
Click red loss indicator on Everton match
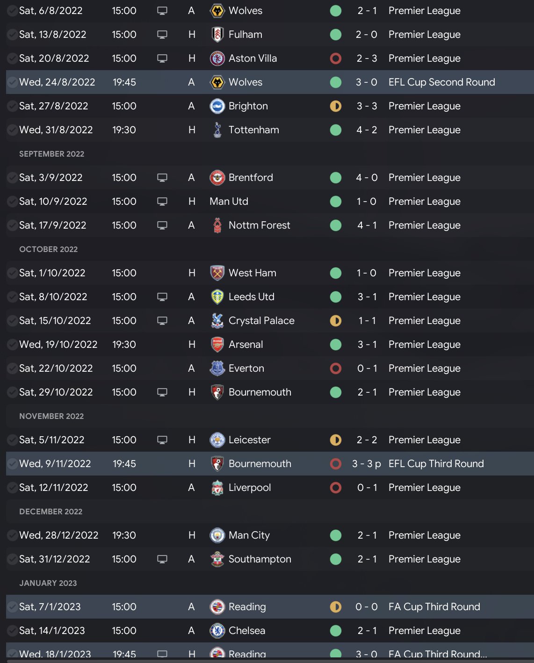(x=336, y=368)
